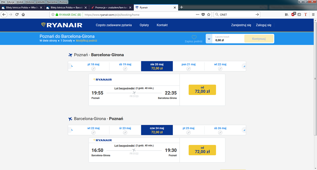The height and width of the screenshot is (170, 317).
Task: Bookmark this page with star icon
Action: [209, 15]
